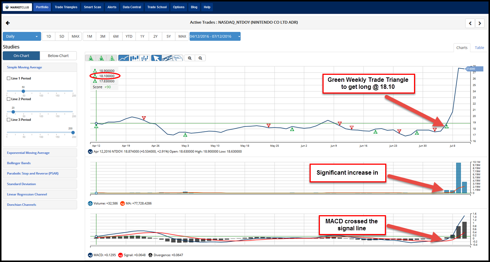This screenshot has width=490, height=262.
Task: Enable Line 1 Period checkbox
Action: pos(9,78)
